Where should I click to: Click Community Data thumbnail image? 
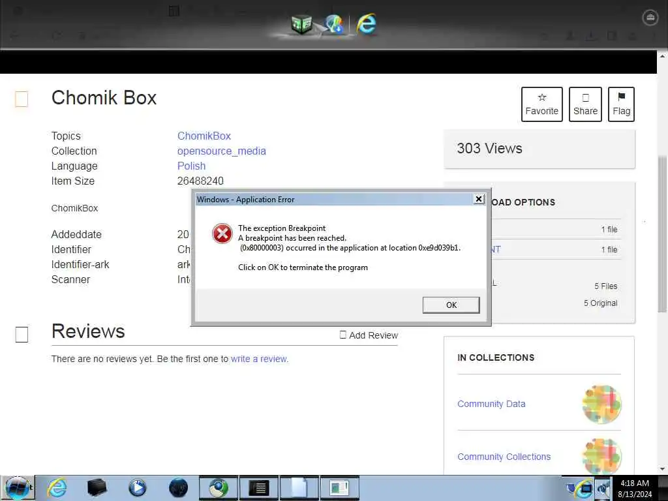click(601, 404)
